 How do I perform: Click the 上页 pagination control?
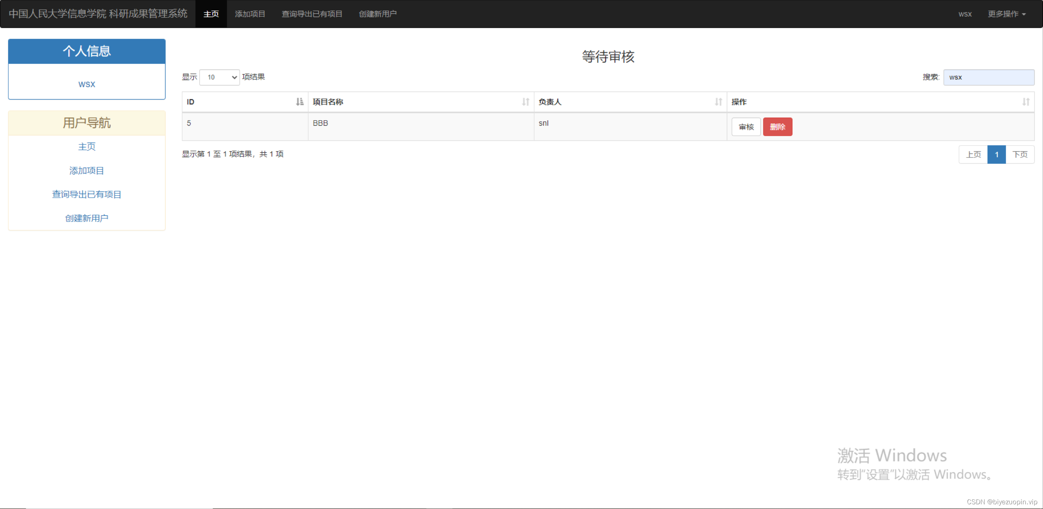click(x=973, y=154)
